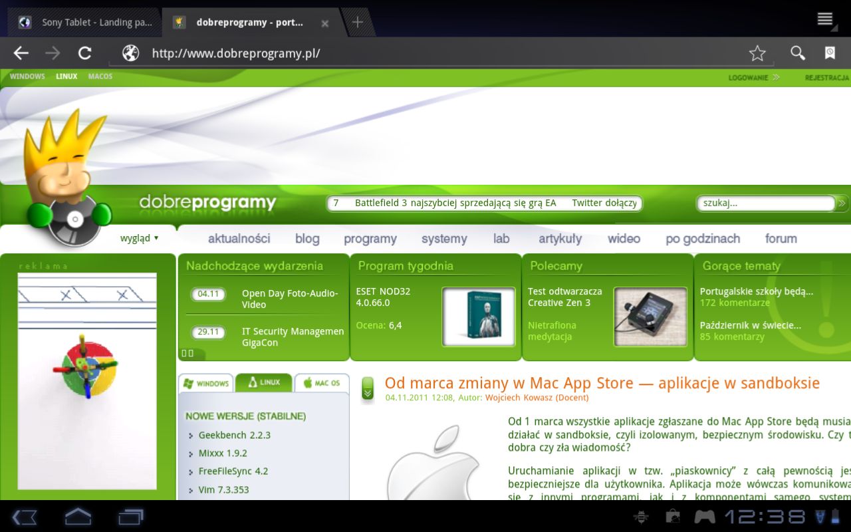Image resolution: width=851 pixels, height=532 pixels.
Task: Switch to the WINDOWS software tab
Action: point(206,384)
